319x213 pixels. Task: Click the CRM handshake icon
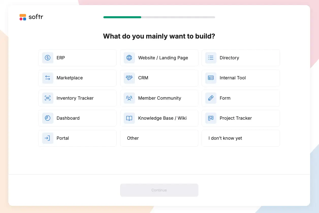129,78
